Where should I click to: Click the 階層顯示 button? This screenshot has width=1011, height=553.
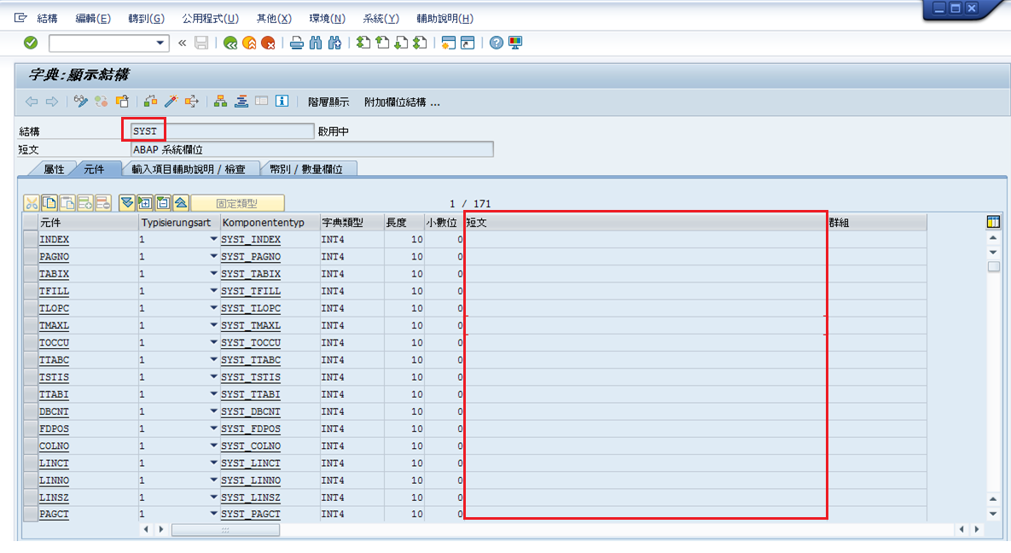pos(328,102)
